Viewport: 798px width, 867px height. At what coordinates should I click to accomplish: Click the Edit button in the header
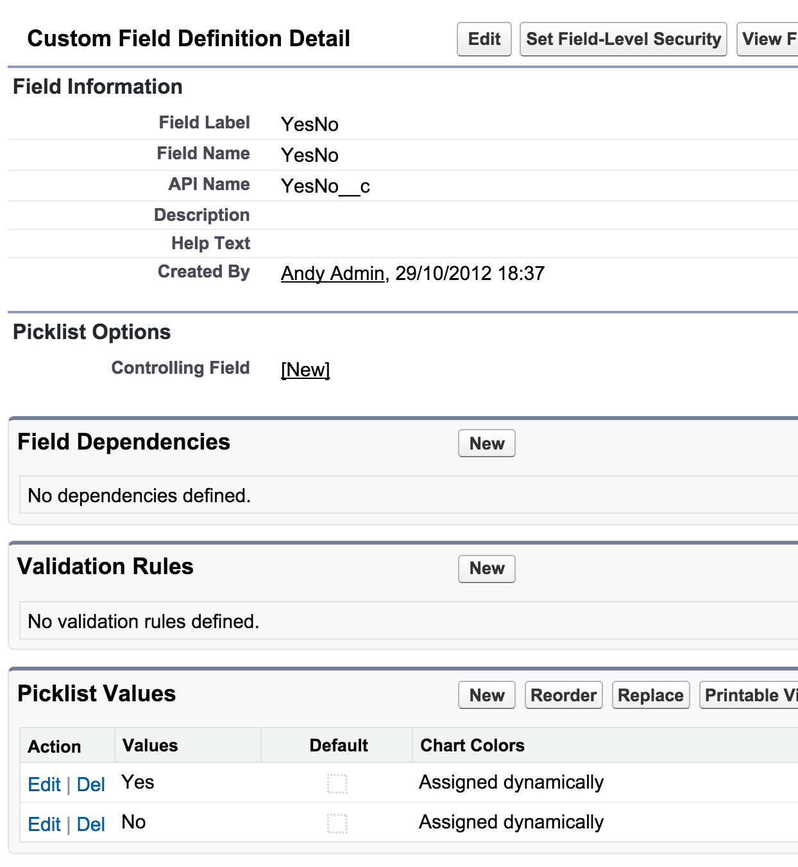pos(484,39)
